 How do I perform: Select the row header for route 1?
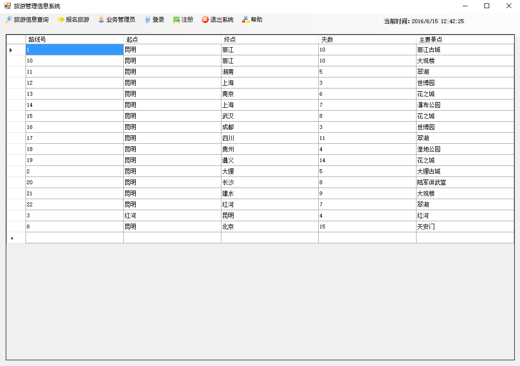point(16,50)
